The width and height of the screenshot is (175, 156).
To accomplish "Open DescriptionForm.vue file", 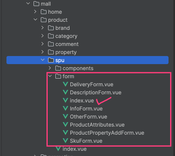I will tap(96, 93).
